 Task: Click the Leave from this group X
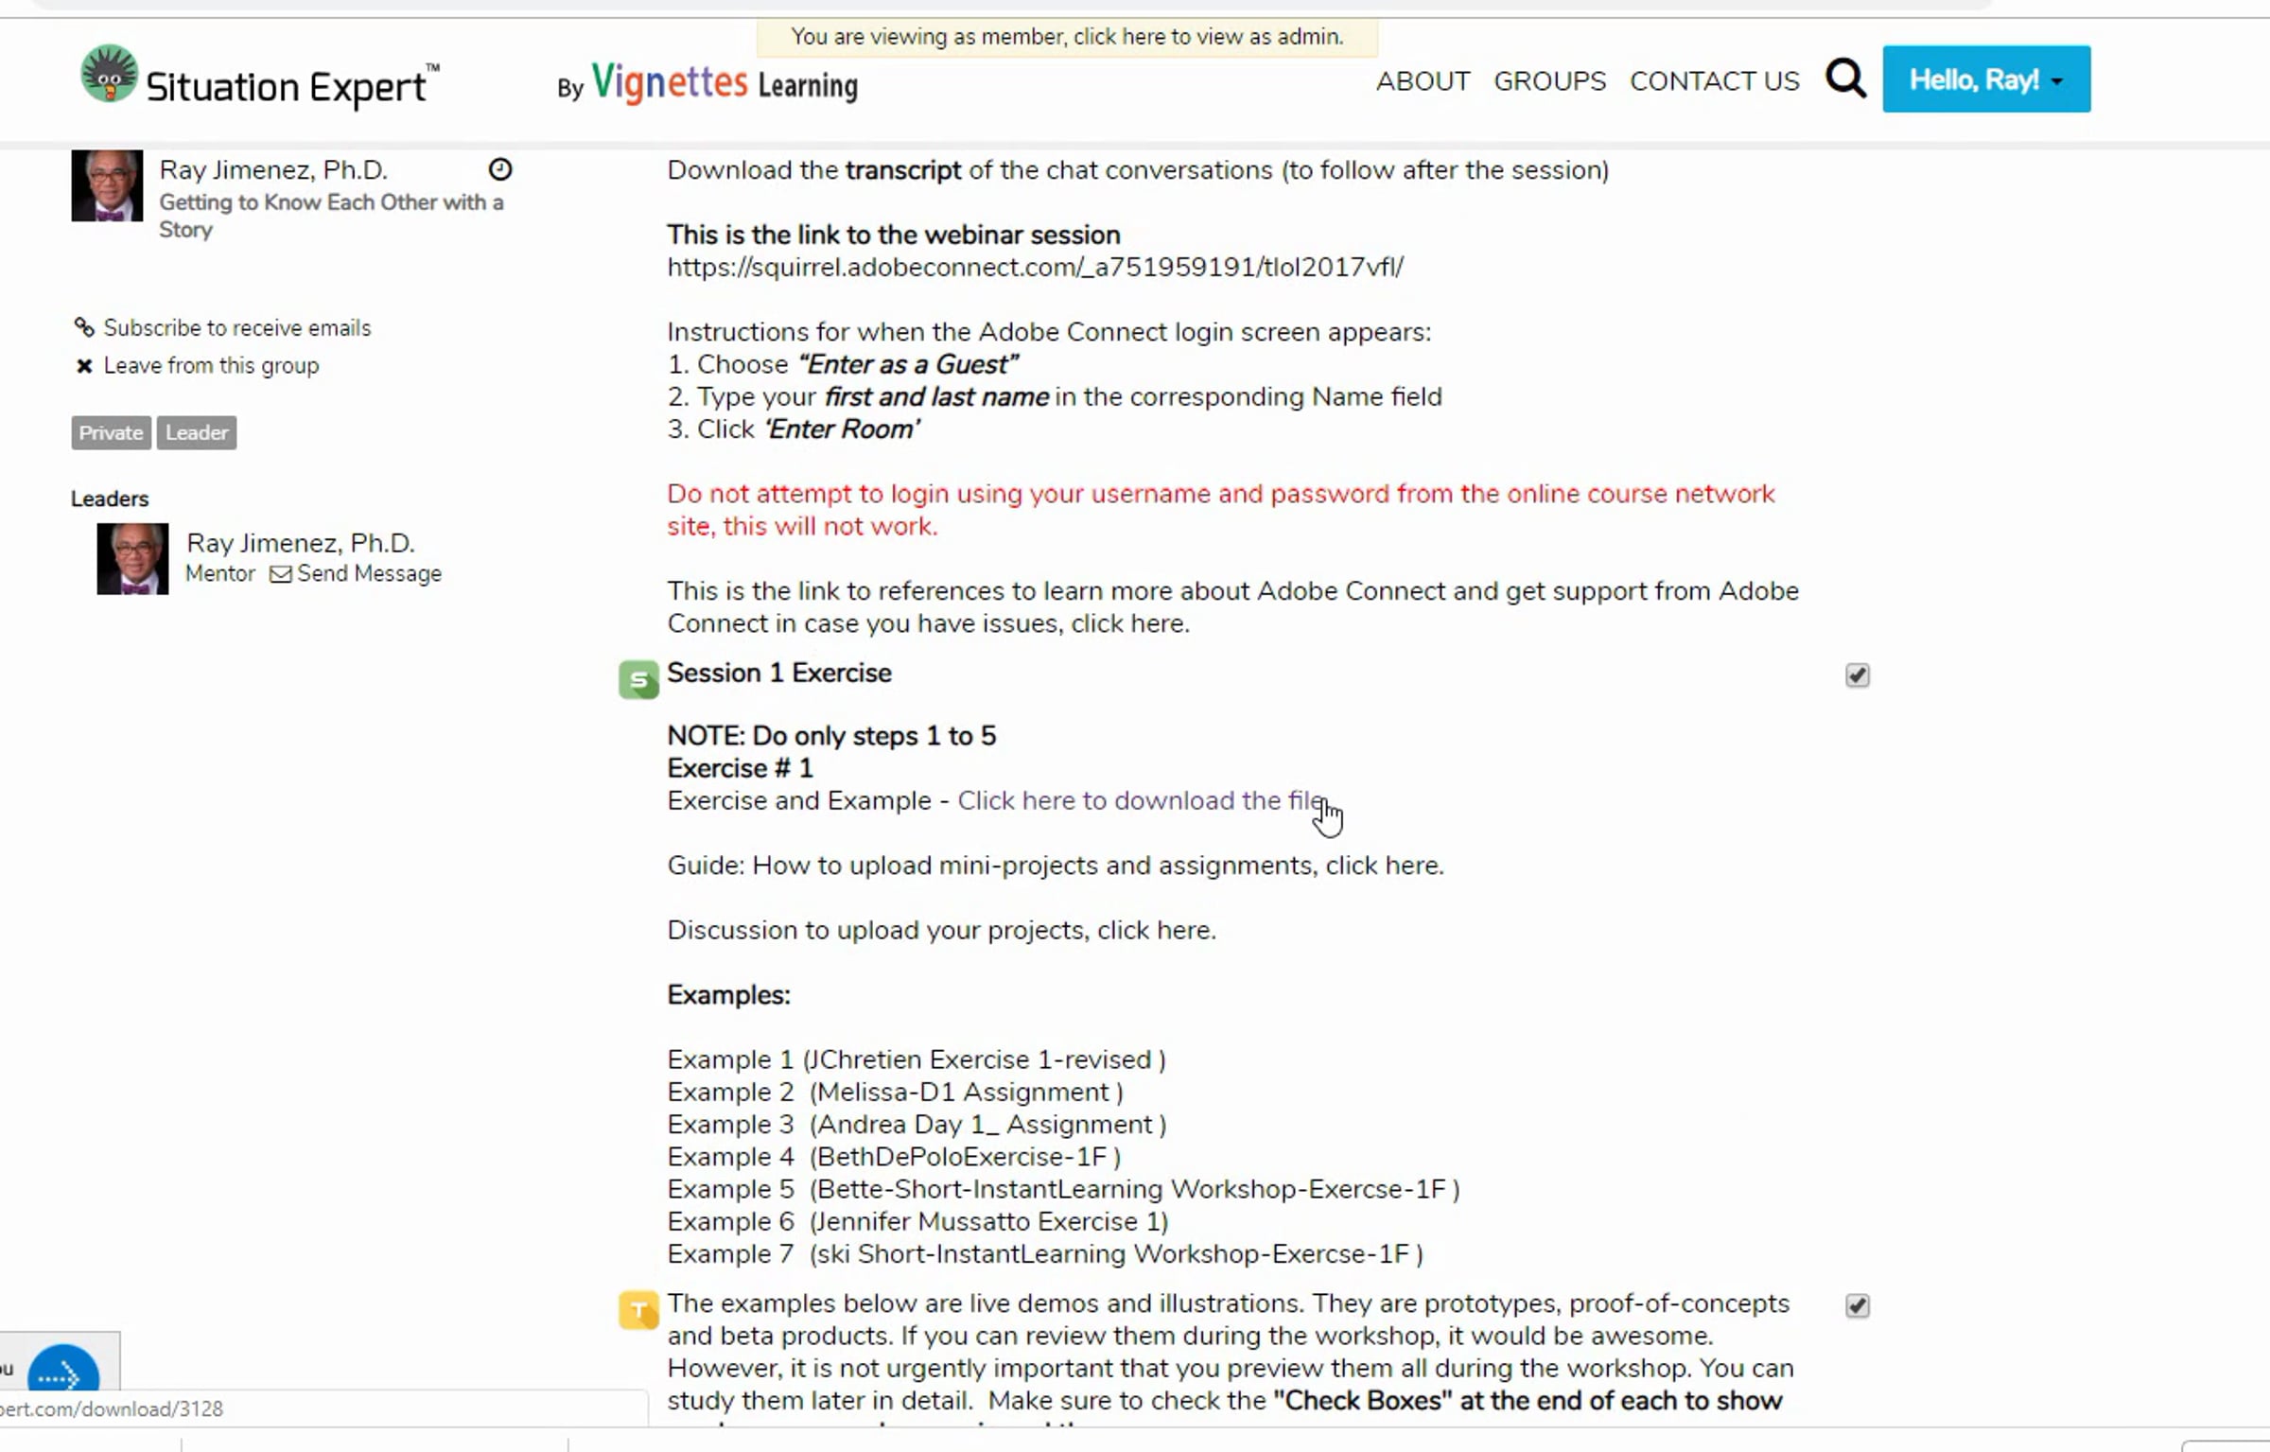tap(84, 366)
